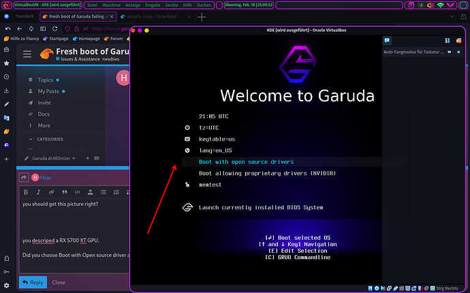Toggle bold formatting in composer
Viewport: 470px width, 293px height.
coord(26,192)
